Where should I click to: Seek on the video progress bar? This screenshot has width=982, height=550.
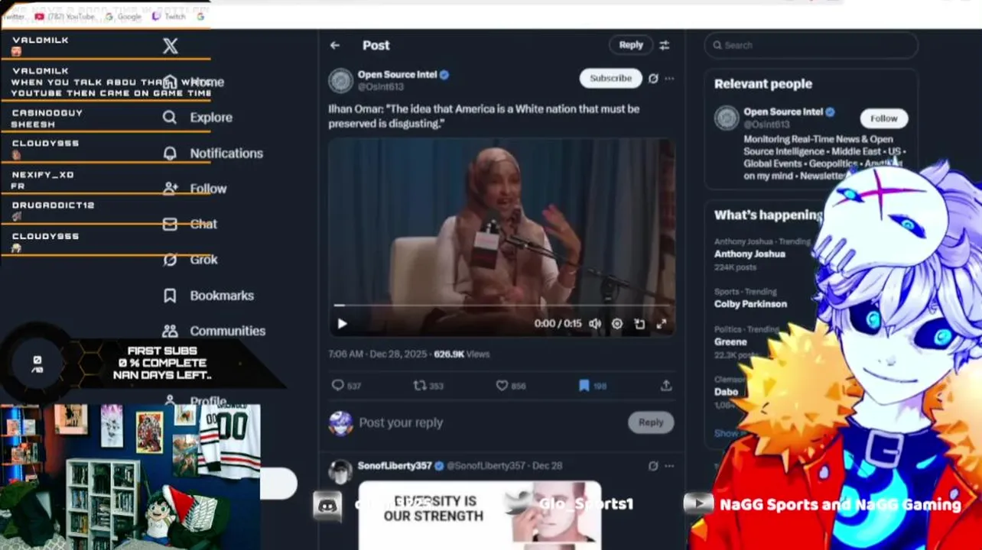[502, 306]
